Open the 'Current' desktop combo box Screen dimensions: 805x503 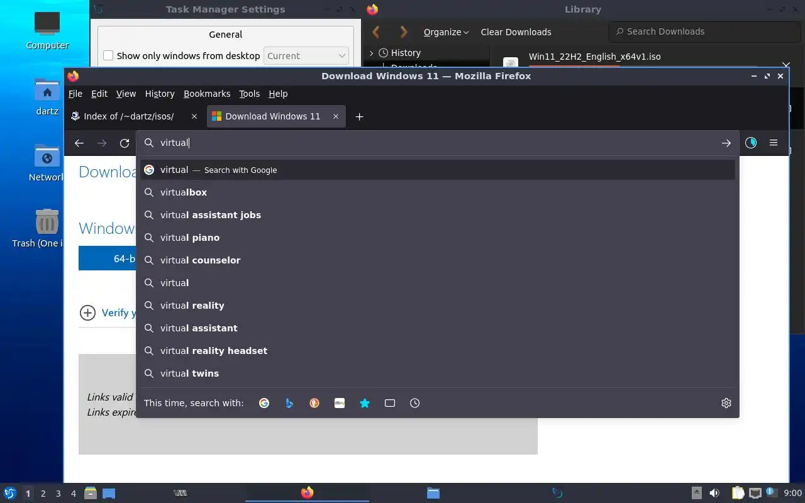pos(306,56)
